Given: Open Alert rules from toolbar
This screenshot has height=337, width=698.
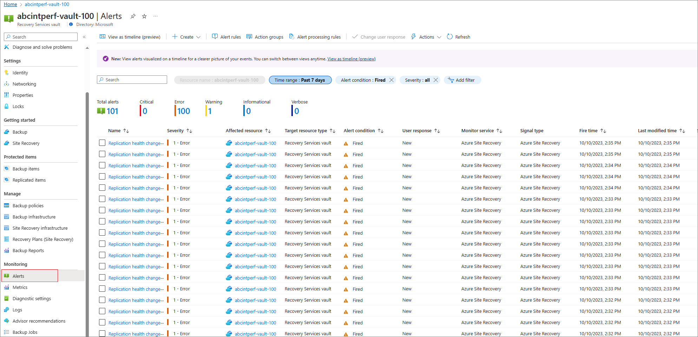Looking at the screenshot, I should coord(226,37).
